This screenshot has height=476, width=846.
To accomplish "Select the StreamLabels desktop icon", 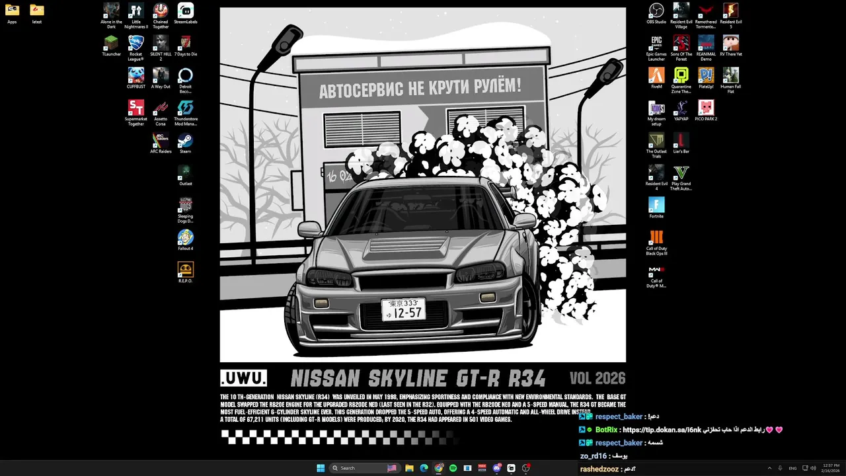I will point(186,13).
